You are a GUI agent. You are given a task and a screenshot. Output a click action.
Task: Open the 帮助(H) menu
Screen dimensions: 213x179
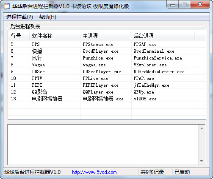[x=47, y=17]
